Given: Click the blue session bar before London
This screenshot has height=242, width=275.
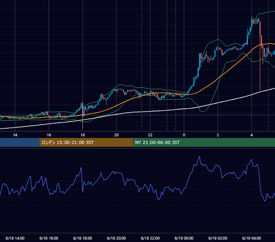Looking at the screenshot, I should (20, 142).
